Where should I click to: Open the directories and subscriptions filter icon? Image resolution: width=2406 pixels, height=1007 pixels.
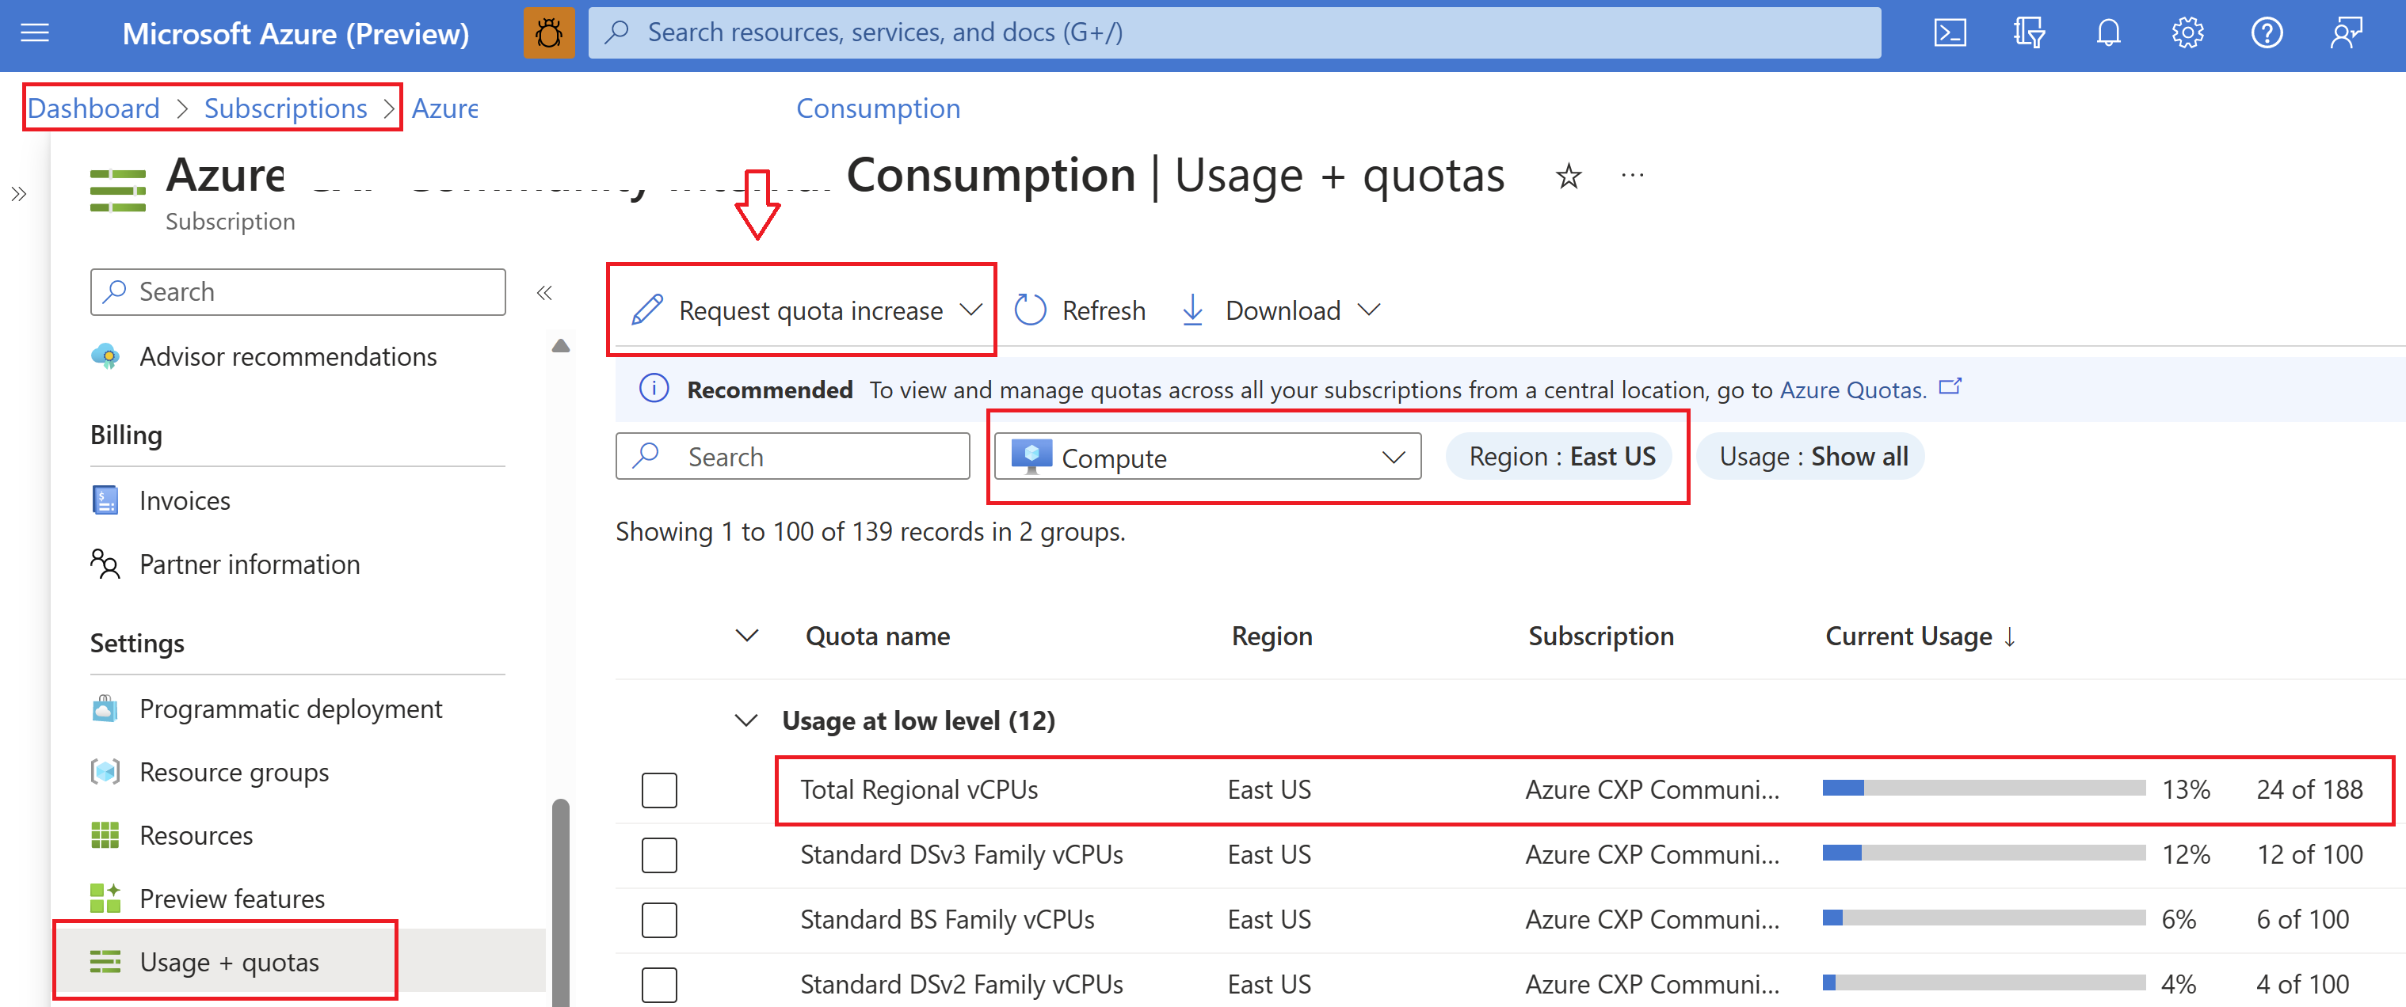click(2029, 33)
